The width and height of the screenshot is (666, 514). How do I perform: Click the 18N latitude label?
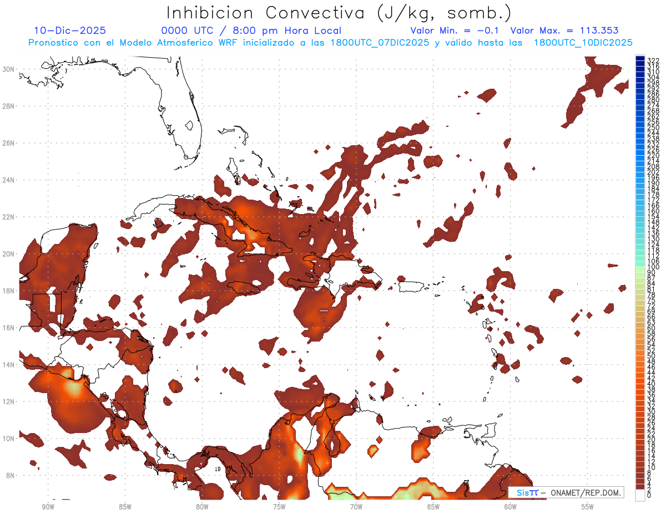(x=7, y=291)
